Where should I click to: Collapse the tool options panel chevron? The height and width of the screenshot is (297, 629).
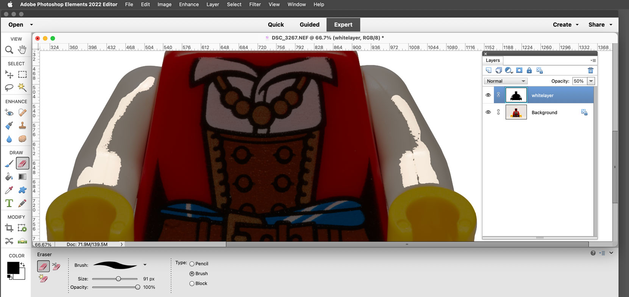point(611,253)
